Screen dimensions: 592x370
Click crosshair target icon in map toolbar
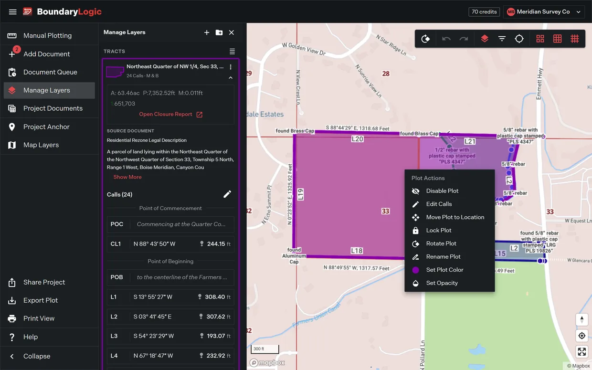(x=519, y=39)
